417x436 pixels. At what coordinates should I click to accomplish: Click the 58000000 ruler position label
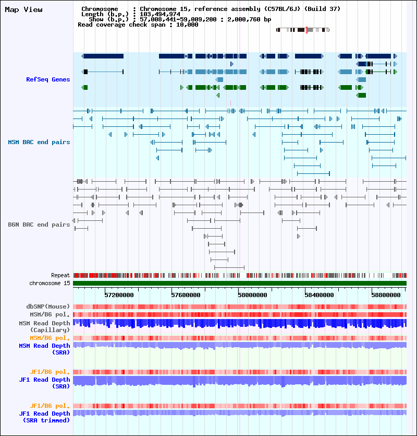click(252, 295)
